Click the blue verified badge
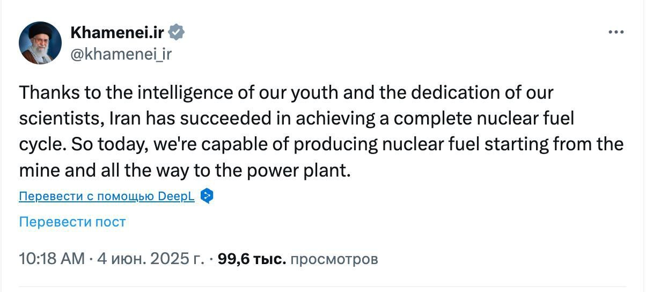Image resolution: width=646 pixels, height=292 pixels. 177,33
